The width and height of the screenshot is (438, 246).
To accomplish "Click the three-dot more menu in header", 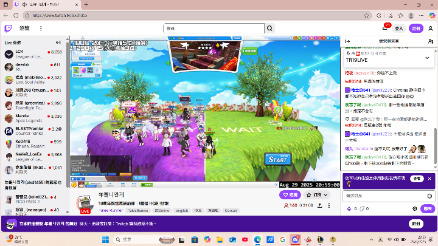I will click(41, 29).
